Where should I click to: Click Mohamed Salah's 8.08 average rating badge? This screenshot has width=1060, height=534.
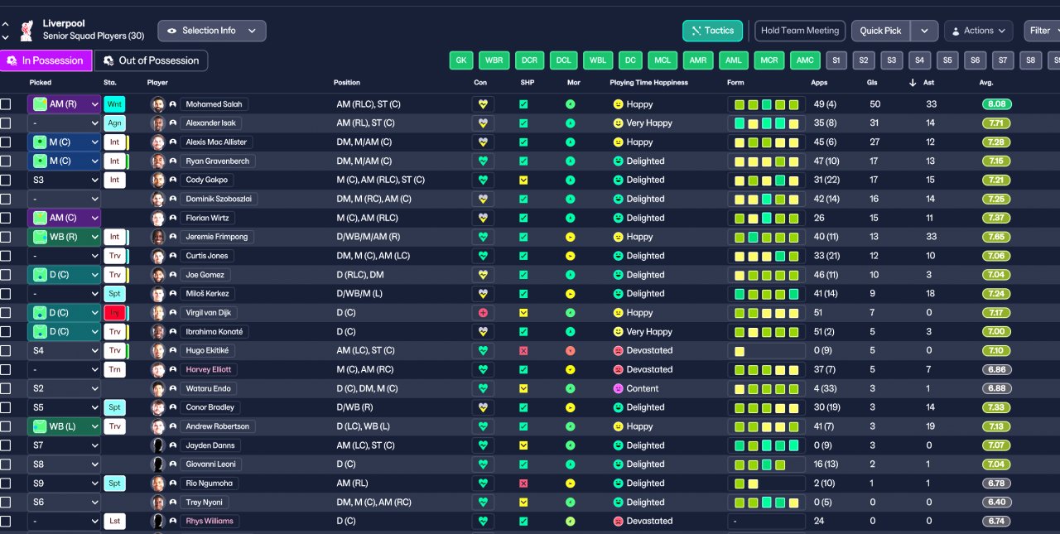[x=996, y=104]
